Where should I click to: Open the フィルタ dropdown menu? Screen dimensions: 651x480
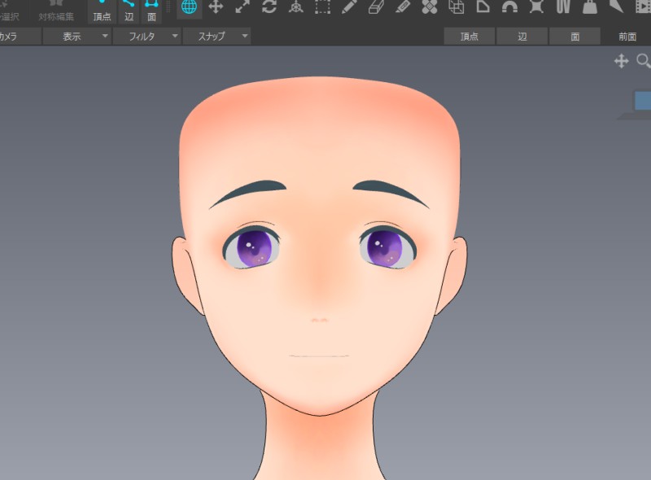147,37
